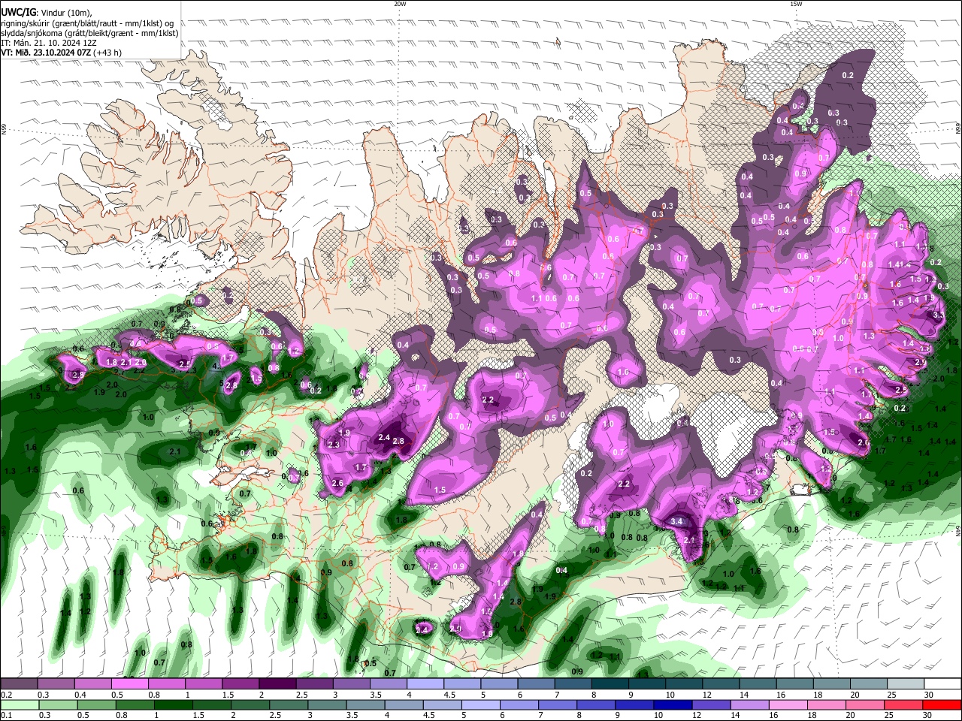Click the 'slydda/snjókoma' legend description line
The image size is (962, 721).
89,33
